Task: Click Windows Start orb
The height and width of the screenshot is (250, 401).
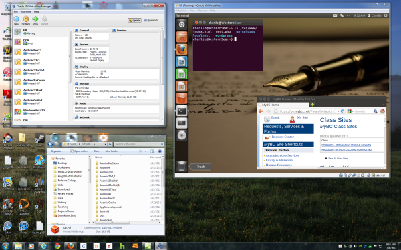Action: coord(5,246)
